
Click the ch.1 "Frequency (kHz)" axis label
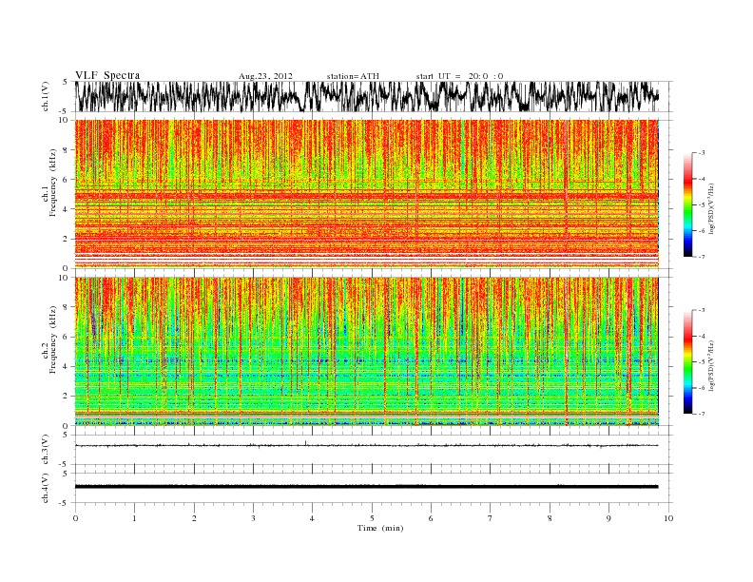click(53, 183)
